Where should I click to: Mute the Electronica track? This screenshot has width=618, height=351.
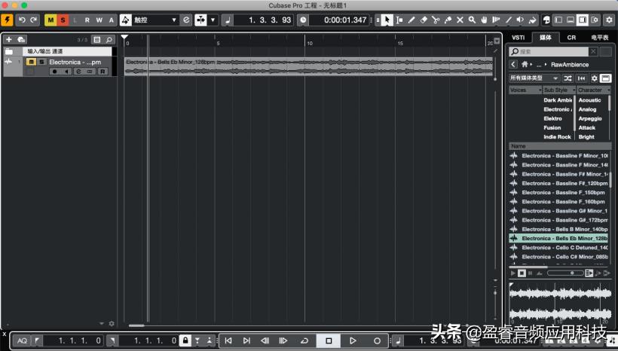(31, 62)
